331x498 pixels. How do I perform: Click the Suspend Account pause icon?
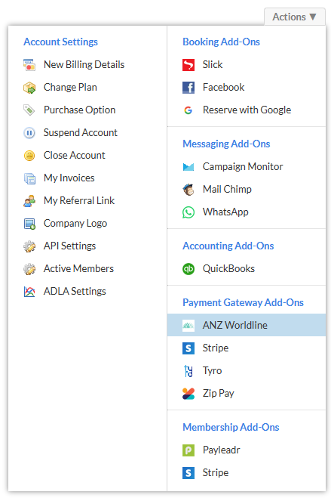click(x=29, y=133)
